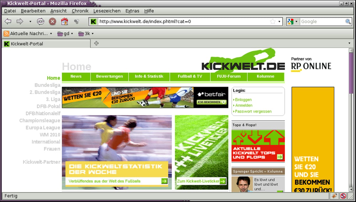Open the Extras menu
This screenshot has height=202, width=356.
(132, 11)
